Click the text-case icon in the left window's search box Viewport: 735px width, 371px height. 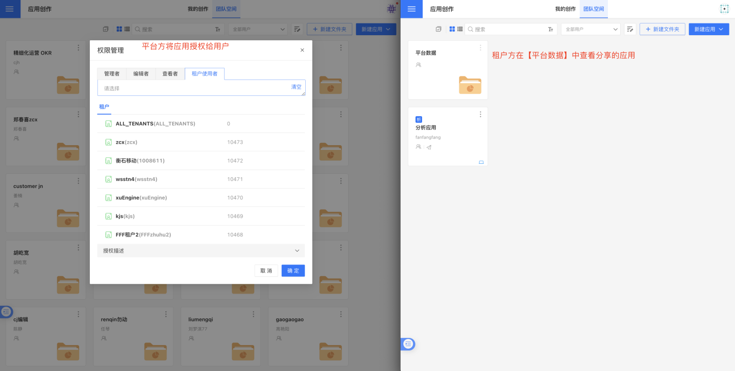[218, 30]
